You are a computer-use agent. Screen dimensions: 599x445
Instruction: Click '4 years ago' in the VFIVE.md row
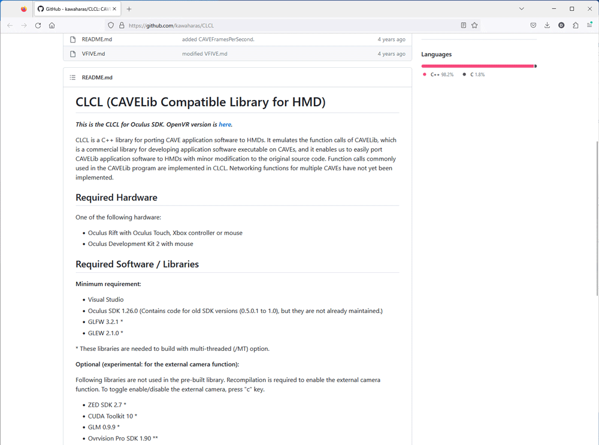point(392,54)
